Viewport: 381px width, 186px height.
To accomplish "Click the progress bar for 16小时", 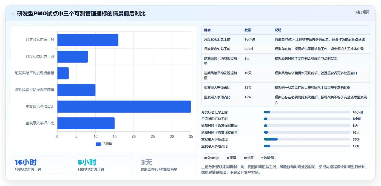I will coord(307,112).
